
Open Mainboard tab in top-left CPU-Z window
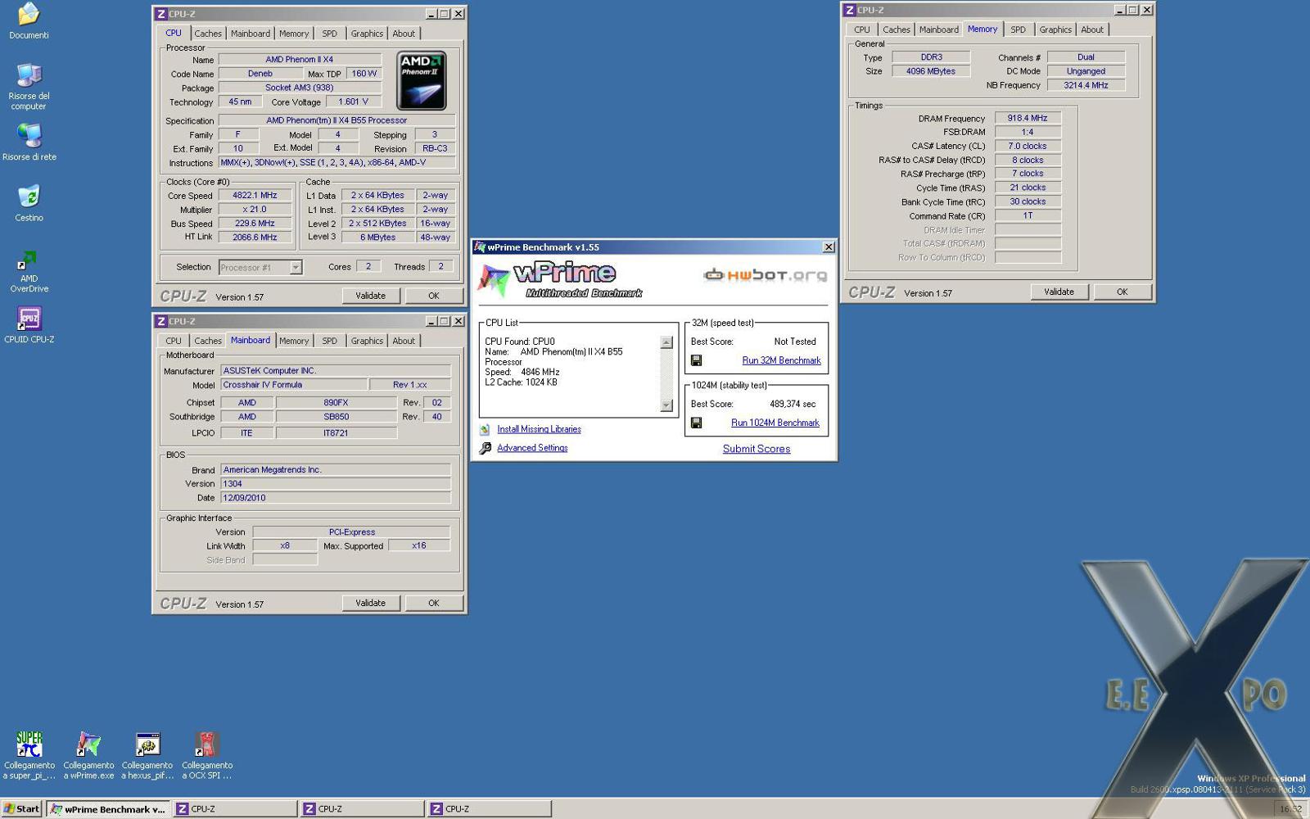point(250,34)
